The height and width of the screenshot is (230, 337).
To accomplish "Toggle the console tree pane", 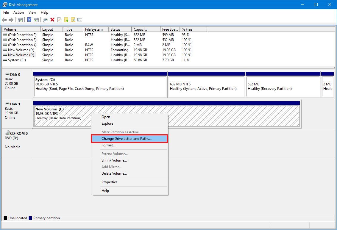I will (20, 20).
